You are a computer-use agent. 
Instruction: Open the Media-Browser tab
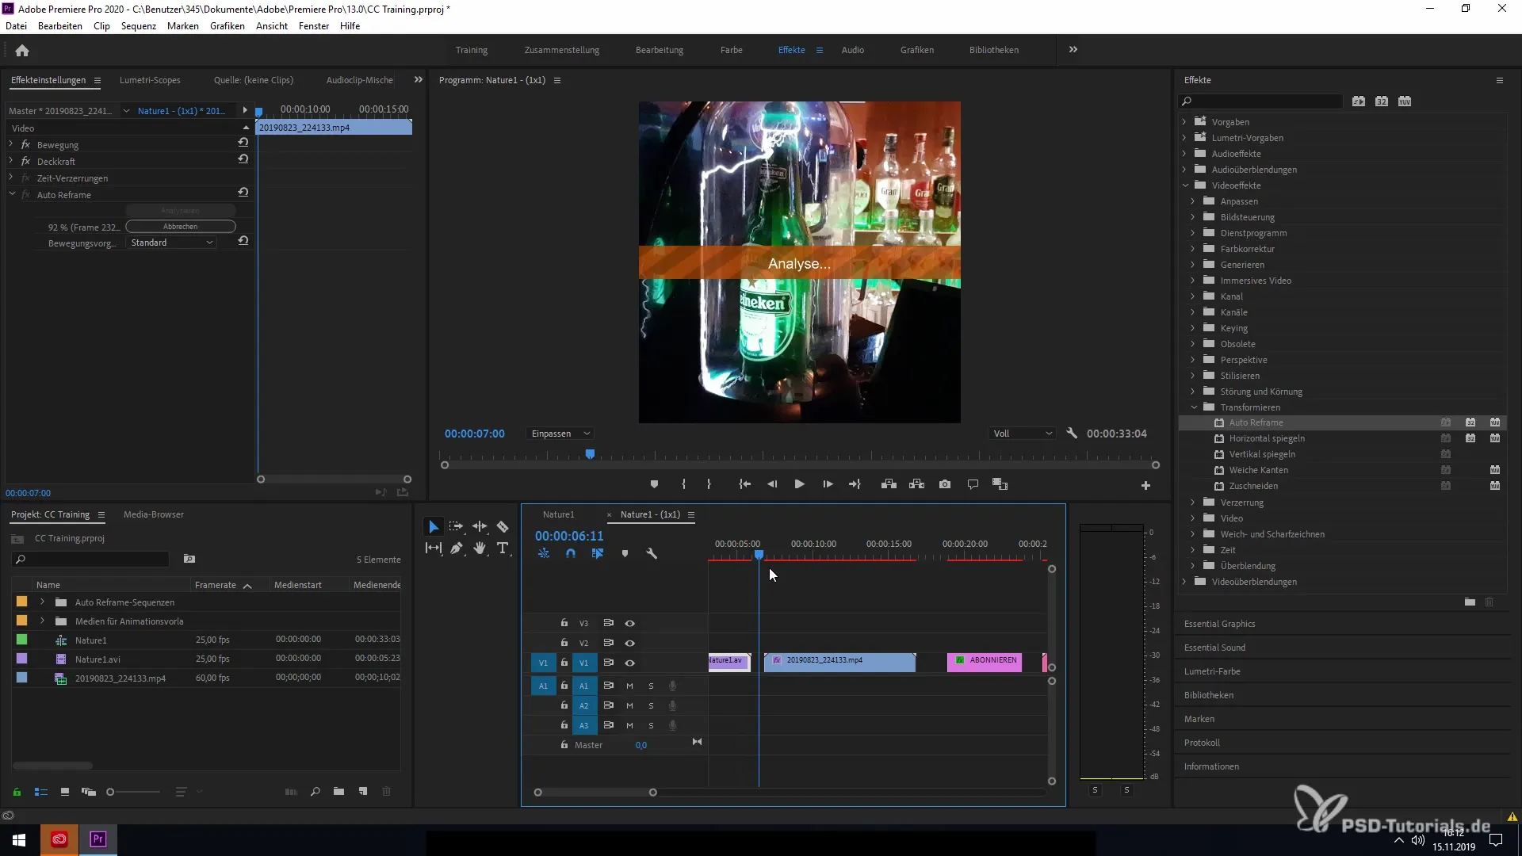154,514
